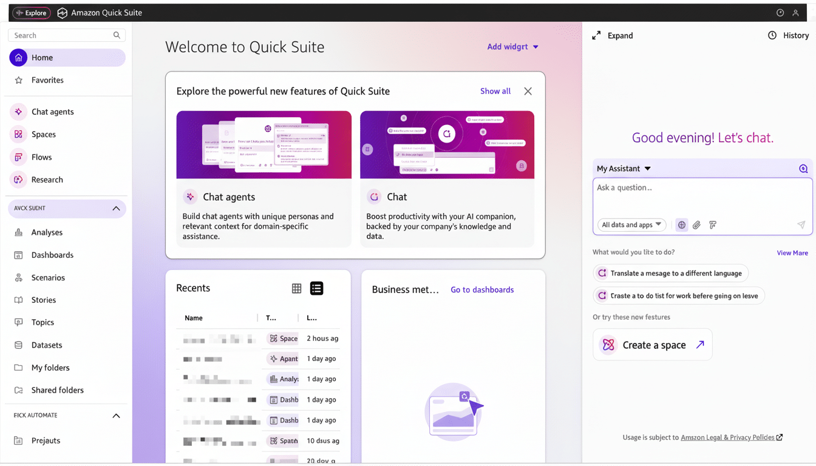The image size is (816, 466).
Task: Switch Recents to grid view
Action: point(296,288)
